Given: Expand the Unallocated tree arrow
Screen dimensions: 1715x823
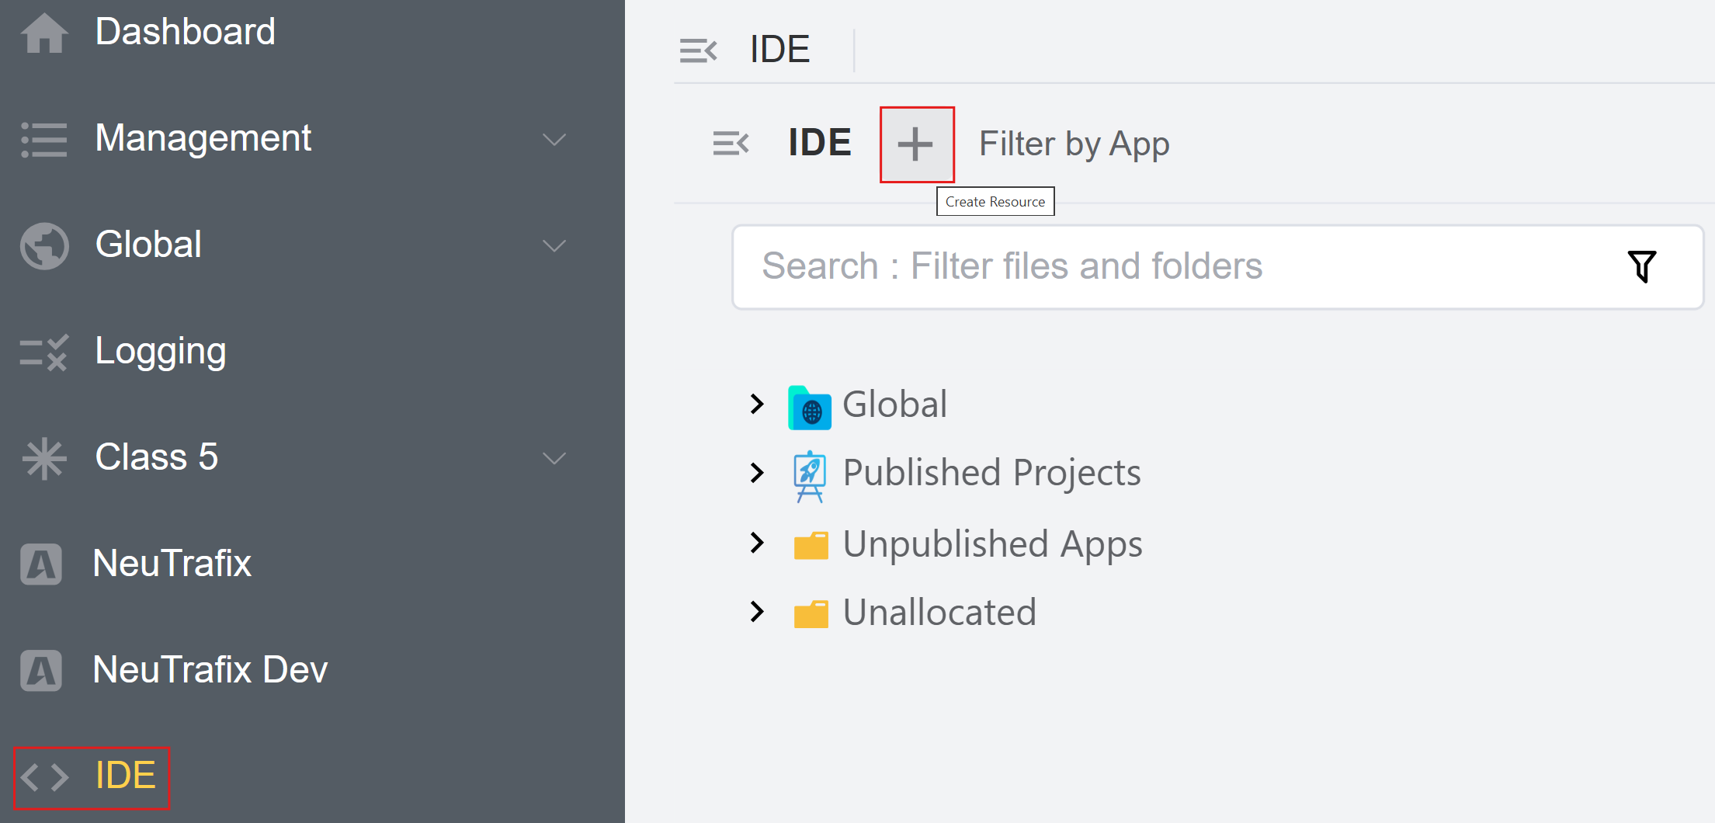Looking at the screenshot, I should point(757,612).
